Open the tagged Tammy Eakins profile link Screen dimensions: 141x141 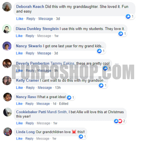(x=62, y=63)
